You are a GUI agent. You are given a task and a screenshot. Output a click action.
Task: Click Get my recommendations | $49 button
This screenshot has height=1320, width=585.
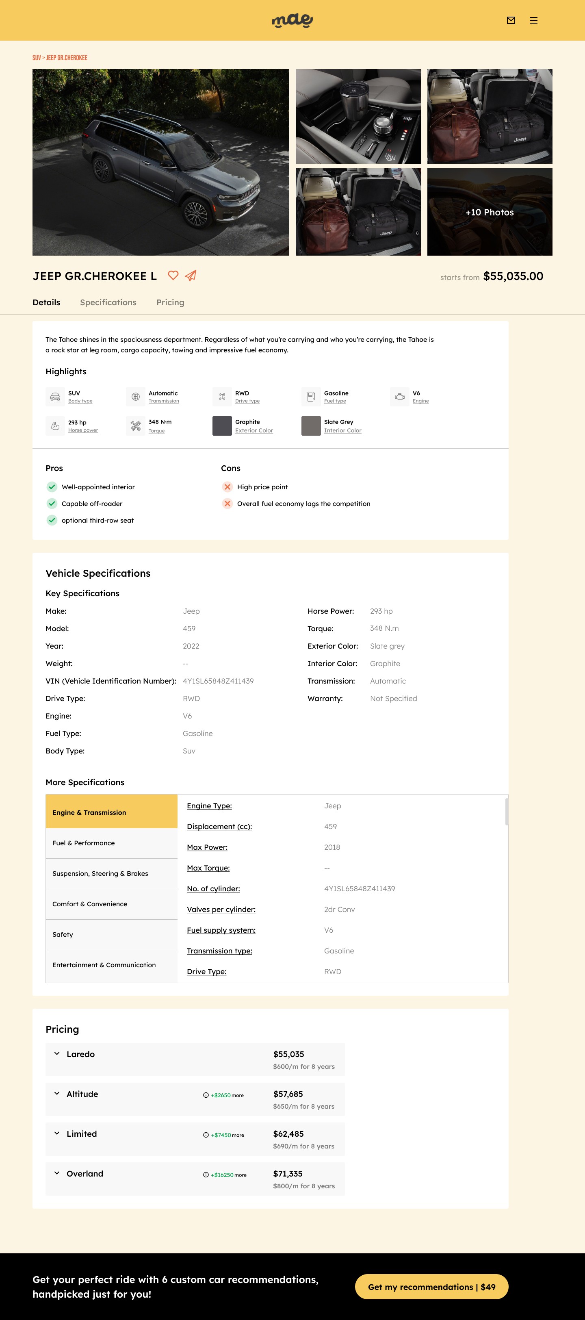pyautogui.click(x=431, y=1287)
